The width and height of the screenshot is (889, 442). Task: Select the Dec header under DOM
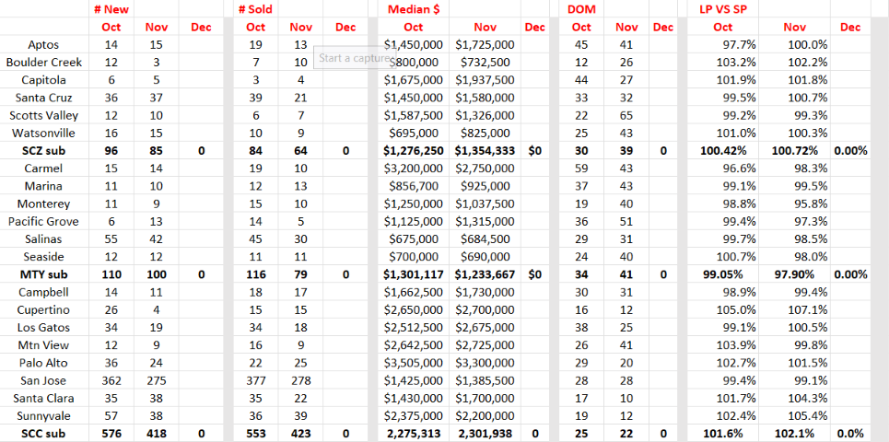tap(662, 27)
